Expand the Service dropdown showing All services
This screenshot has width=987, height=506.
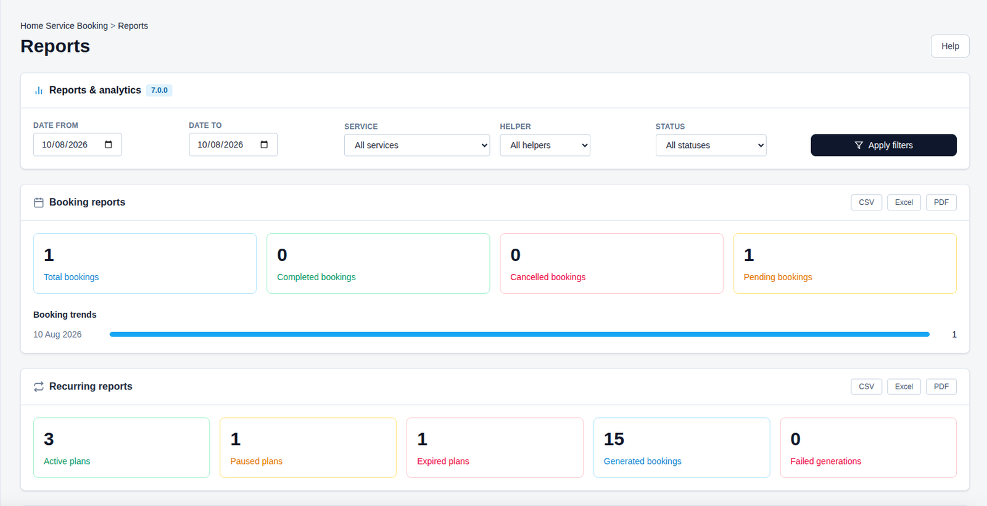pyautogui.click(x=417, y=145)
